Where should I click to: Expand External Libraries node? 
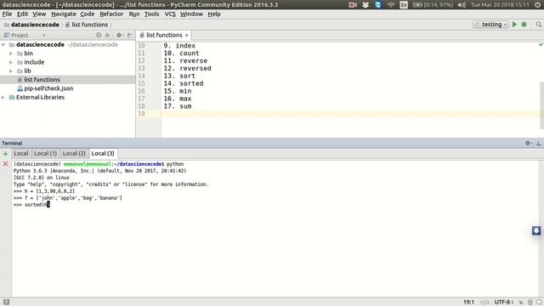[3, 97]
